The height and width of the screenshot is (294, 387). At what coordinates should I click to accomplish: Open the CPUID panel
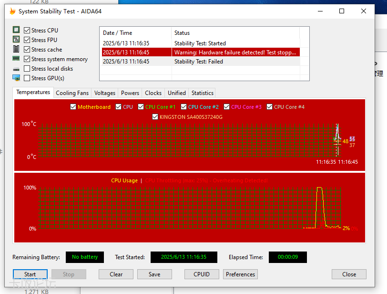pyautogui.click(x=202, y=274)
